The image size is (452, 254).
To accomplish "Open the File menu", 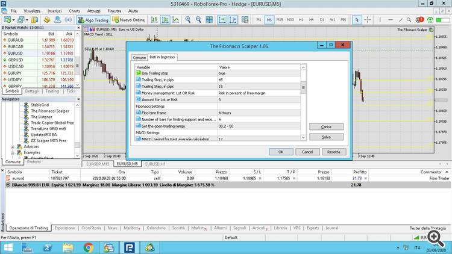I will 13,11.
